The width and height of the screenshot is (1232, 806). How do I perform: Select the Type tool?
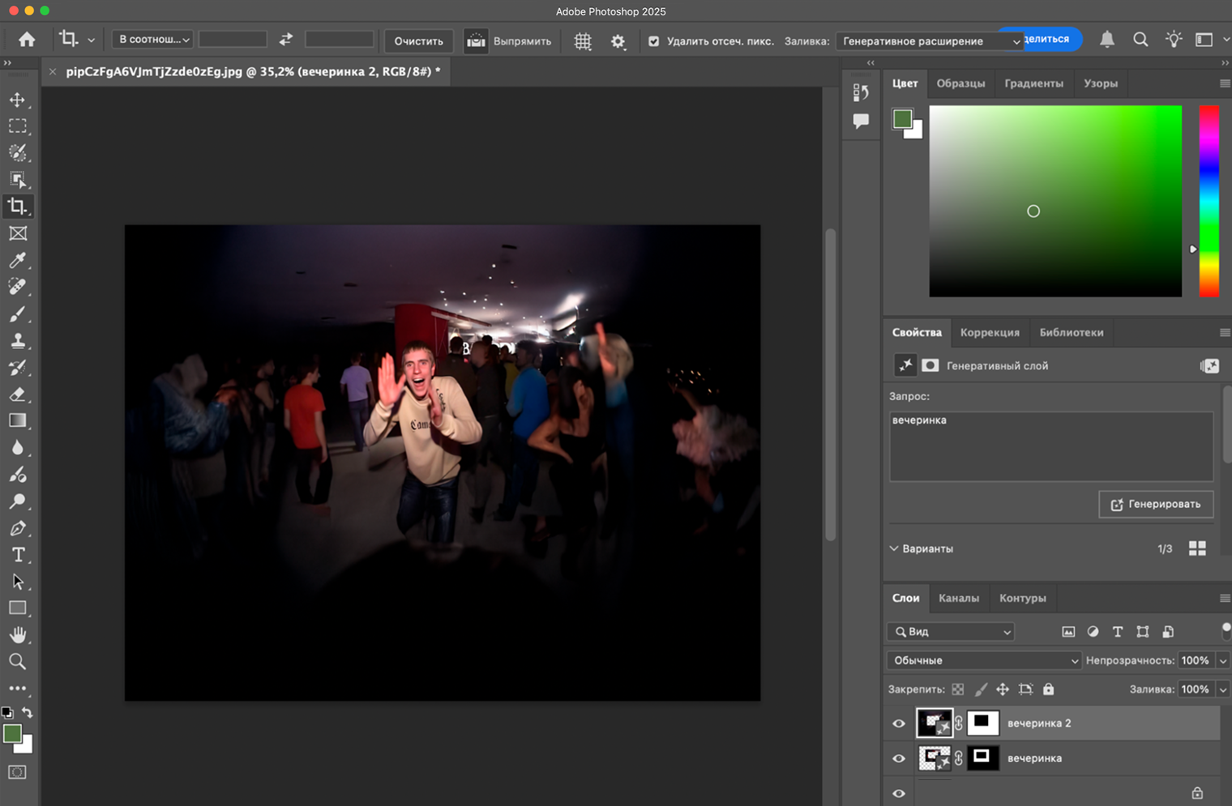(x=17, y=555)
